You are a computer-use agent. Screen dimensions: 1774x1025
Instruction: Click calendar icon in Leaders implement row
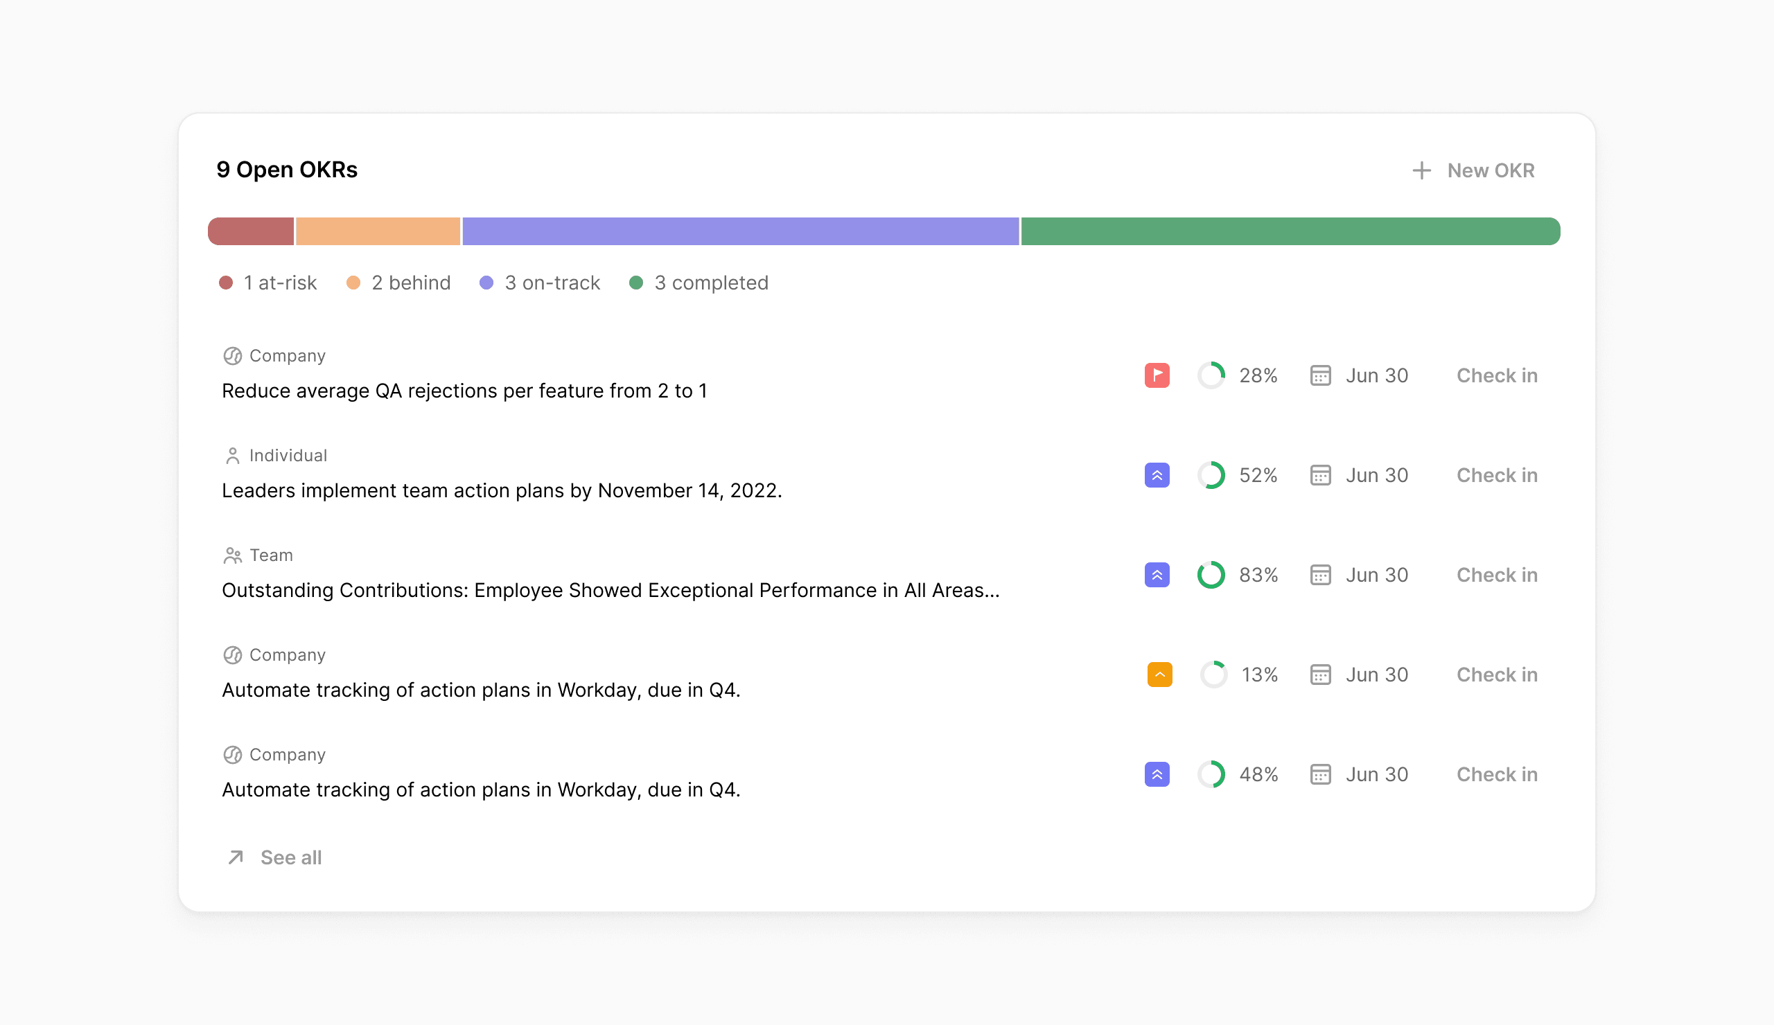[1320, 476]
